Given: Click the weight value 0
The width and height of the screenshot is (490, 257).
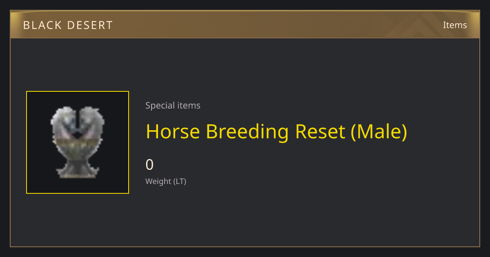Looking at the screenshot, I should coord(149,165).
